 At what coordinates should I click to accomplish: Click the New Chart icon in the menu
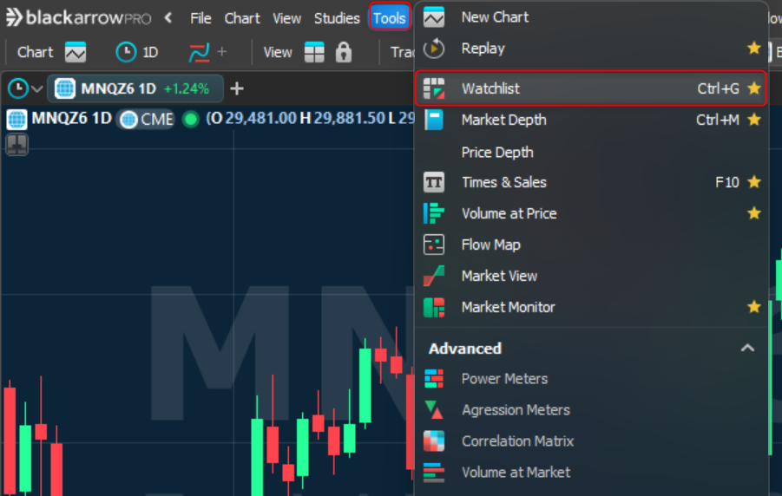coord(433,17)
